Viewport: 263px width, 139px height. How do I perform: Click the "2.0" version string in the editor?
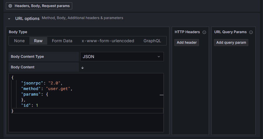[55, 83]
